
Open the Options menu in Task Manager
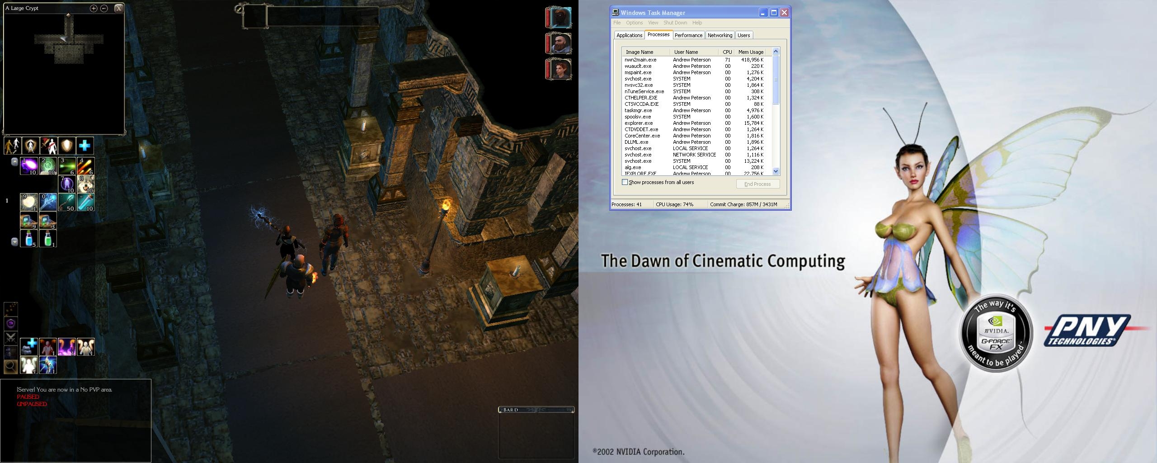point(634,23)
